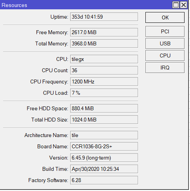Click the Total HDD Size: label
Screen dimensions: 190x191
50,120
